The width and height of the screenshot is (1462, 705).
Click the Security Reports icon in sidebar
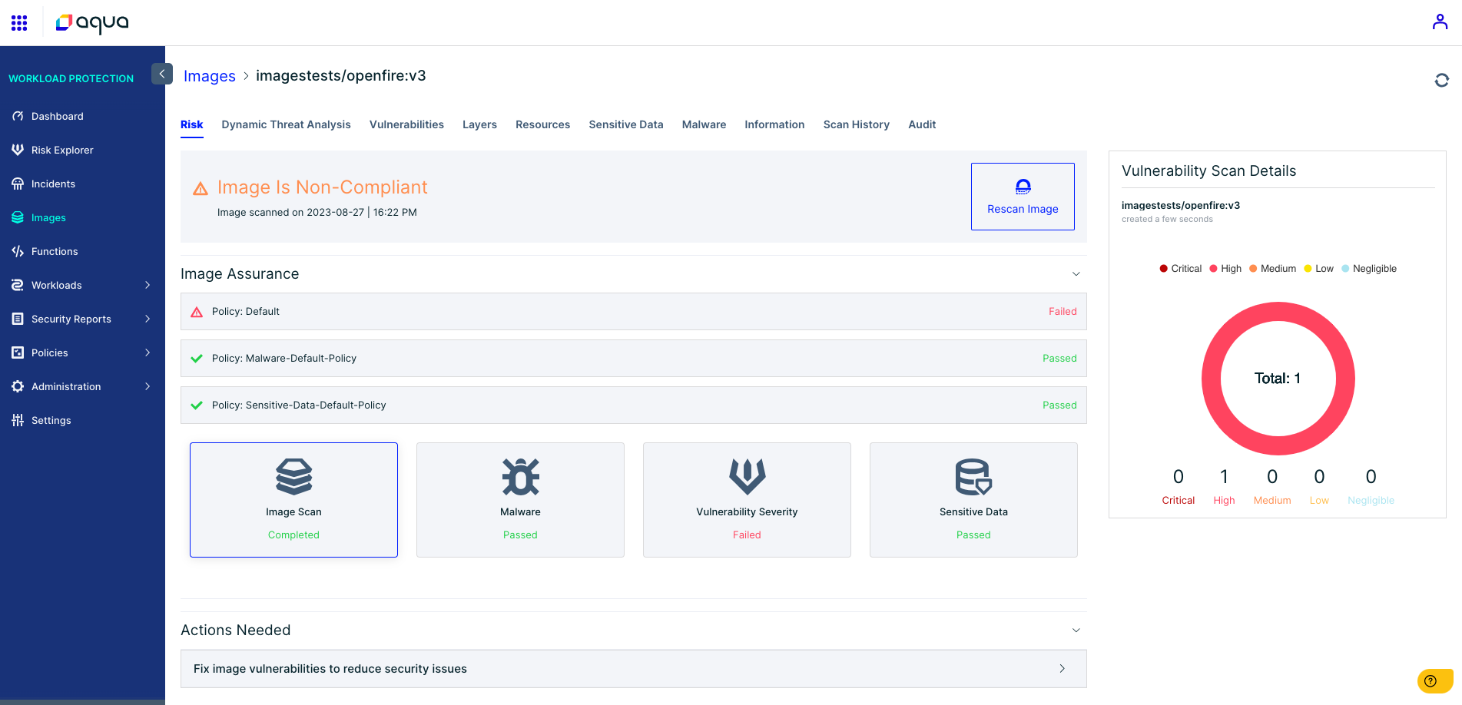click(18, 319)
